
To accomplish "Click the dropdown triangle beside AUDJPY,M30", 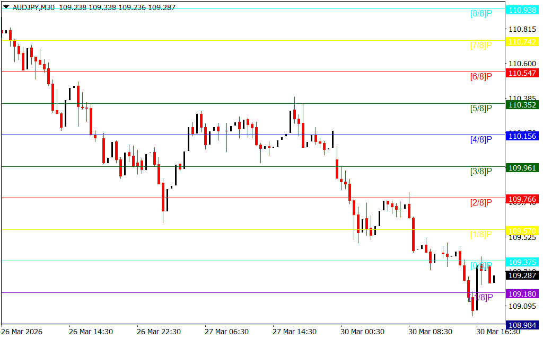I will [6, 8].
